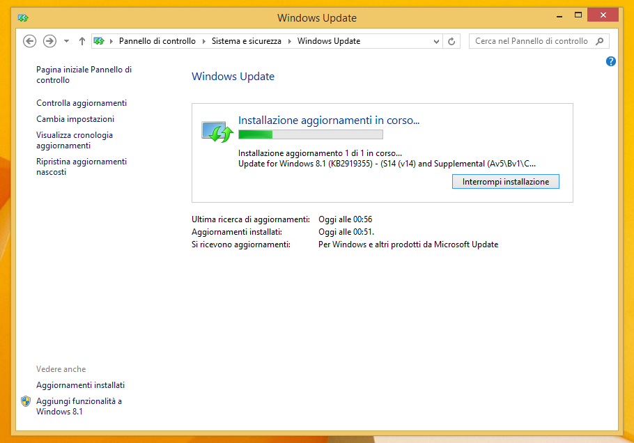Open Aggiornamenti installati link
The height and width of the screenshot is (443, 634).
(80, 385)
